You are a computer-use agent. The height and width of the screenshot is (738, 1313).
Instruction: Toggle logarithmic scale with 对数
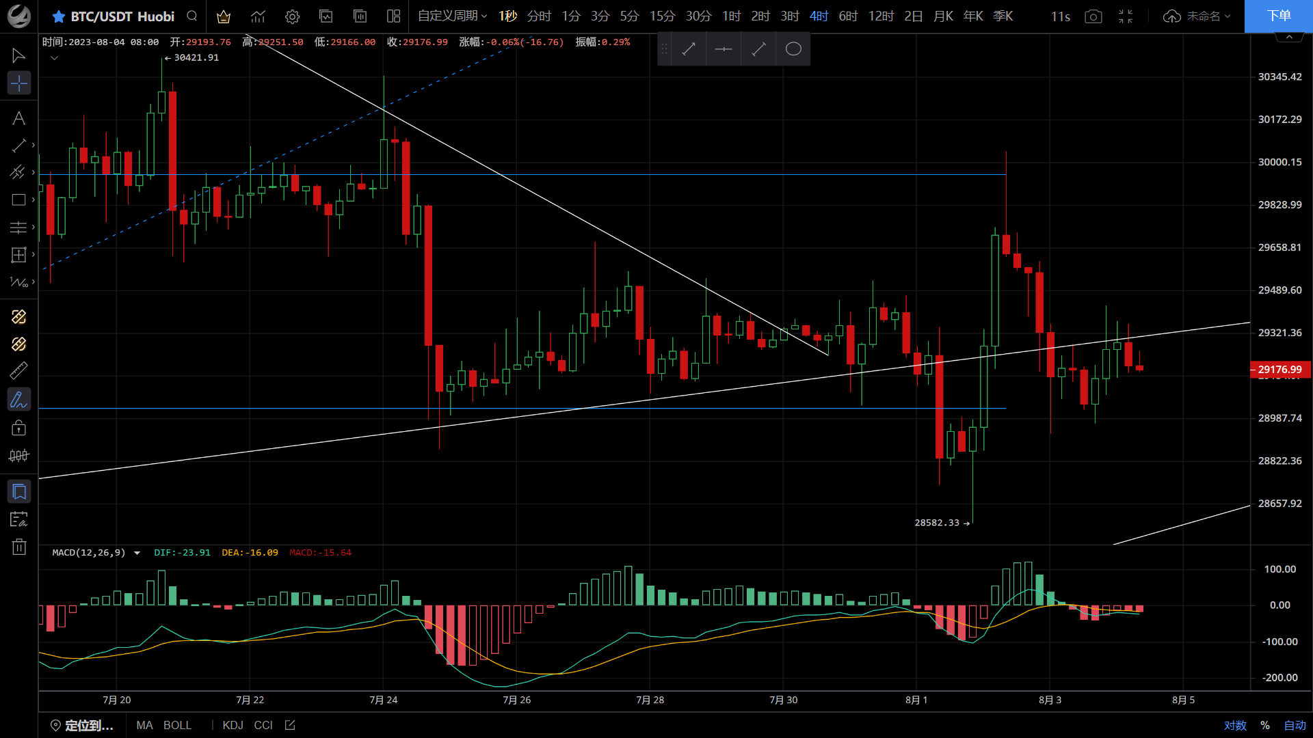click(x=1236, y=726)
